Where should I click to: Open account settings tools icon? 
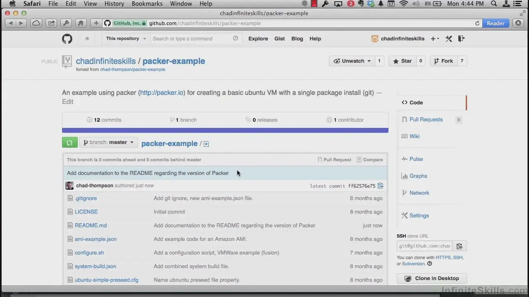[449, 39]
